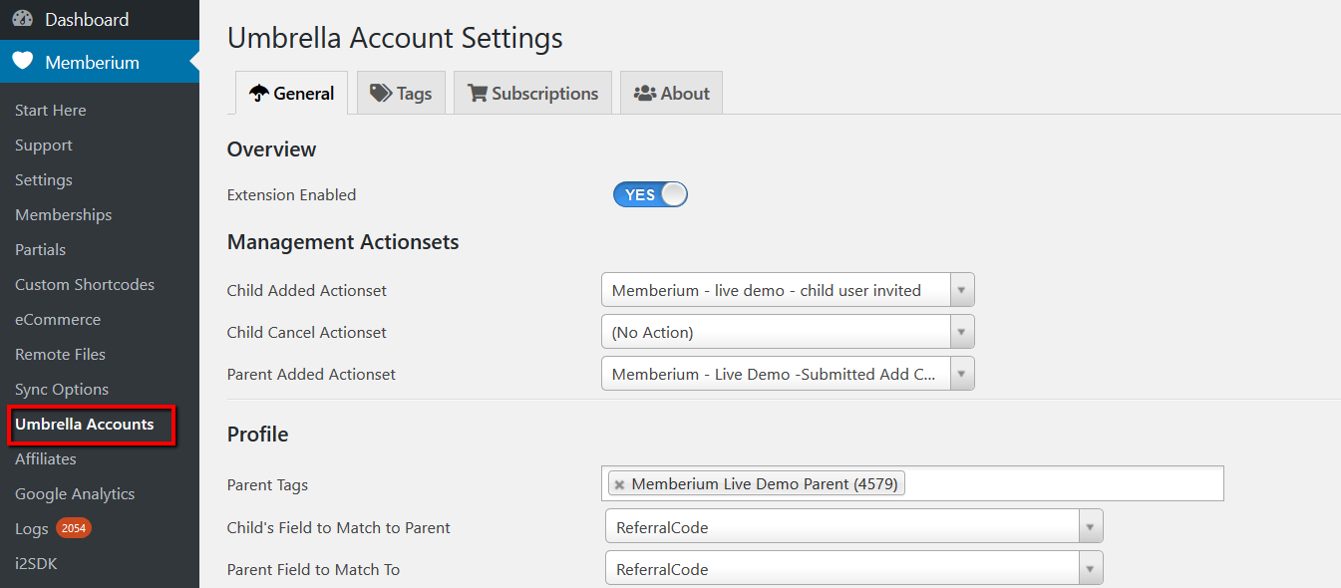Click the tags icon on Tags tab
Screen dimensions: 1341x588
(x=381, y=93)
